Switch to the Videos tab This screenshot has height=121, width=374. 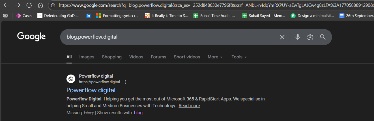coord(136,57)
